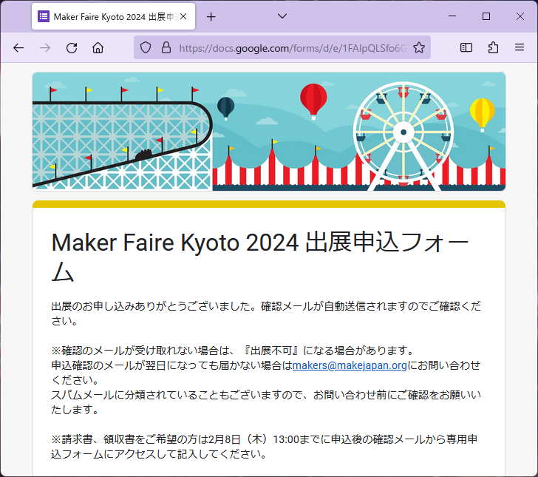
Task: Close the Maker Faire Kyoto tab
Action: [x=183, y=16]
